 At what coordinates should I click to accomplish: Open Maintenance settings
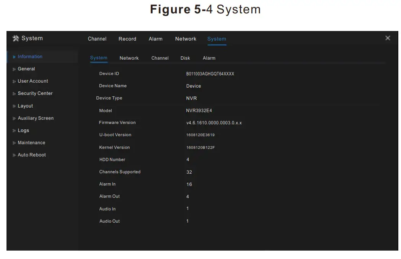coord(31,142)
